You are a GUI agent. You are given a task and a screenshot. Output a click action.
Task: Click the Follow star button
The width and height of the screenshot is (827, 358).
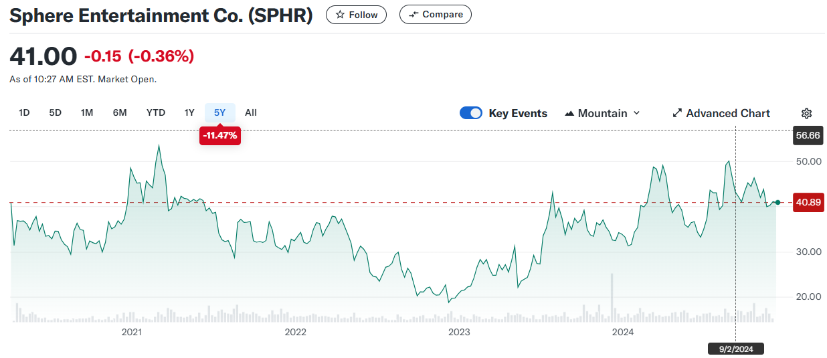click(x=356, y=14)
